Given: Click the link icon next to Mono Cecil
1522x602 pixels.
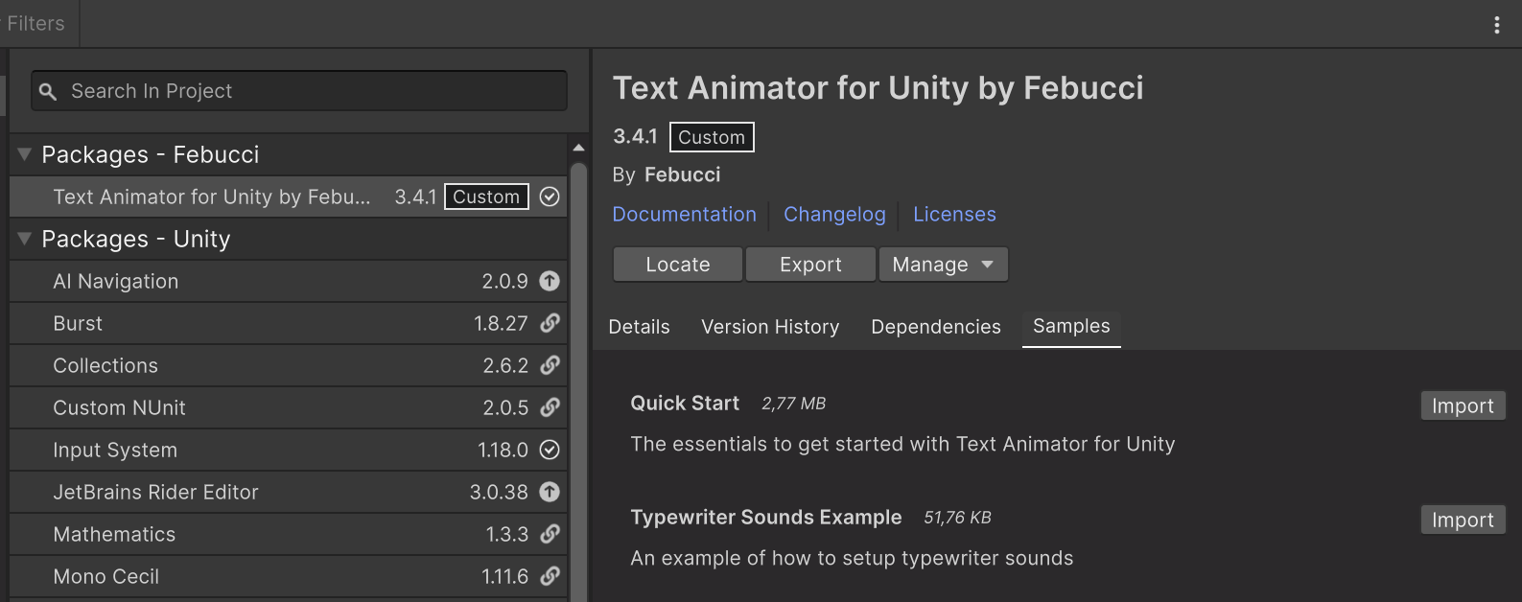Looking at the screenshot, I should (550, 576).
